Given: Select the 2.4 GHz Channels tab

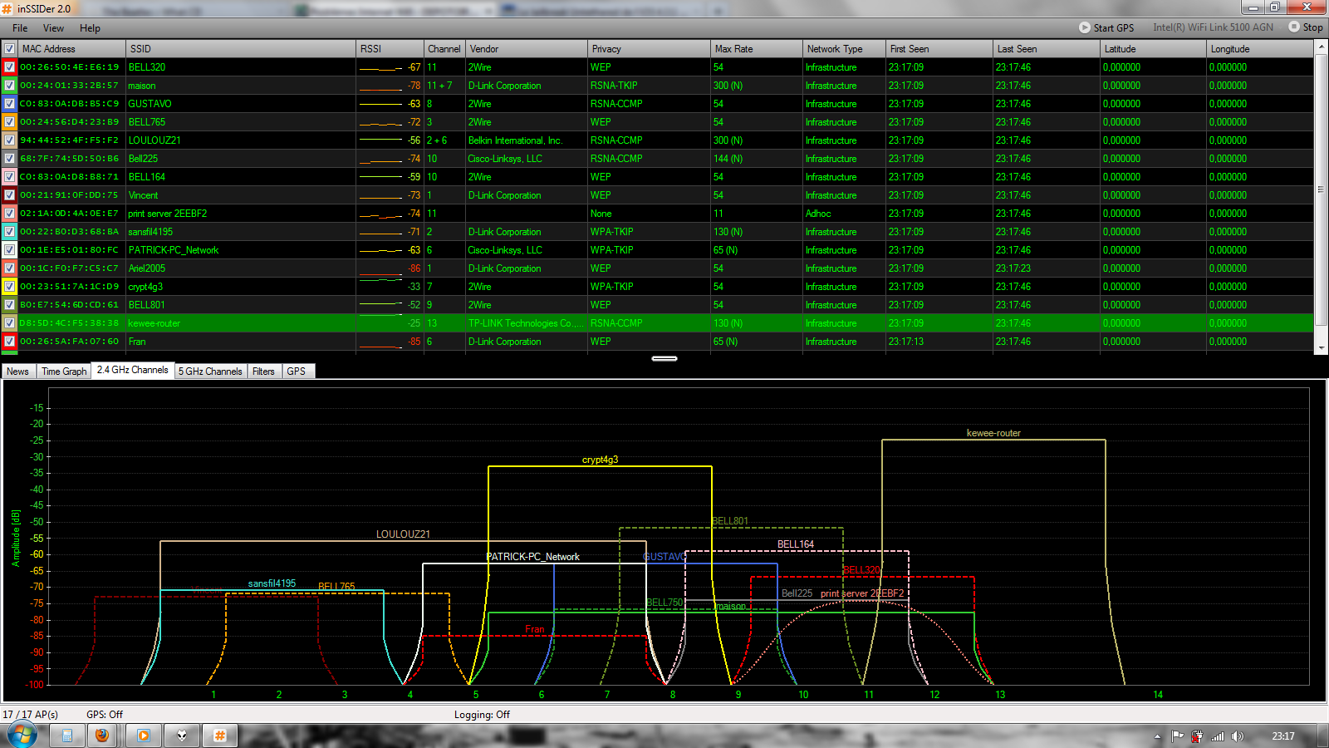Looking at the screenshot, I should (133, 370).
